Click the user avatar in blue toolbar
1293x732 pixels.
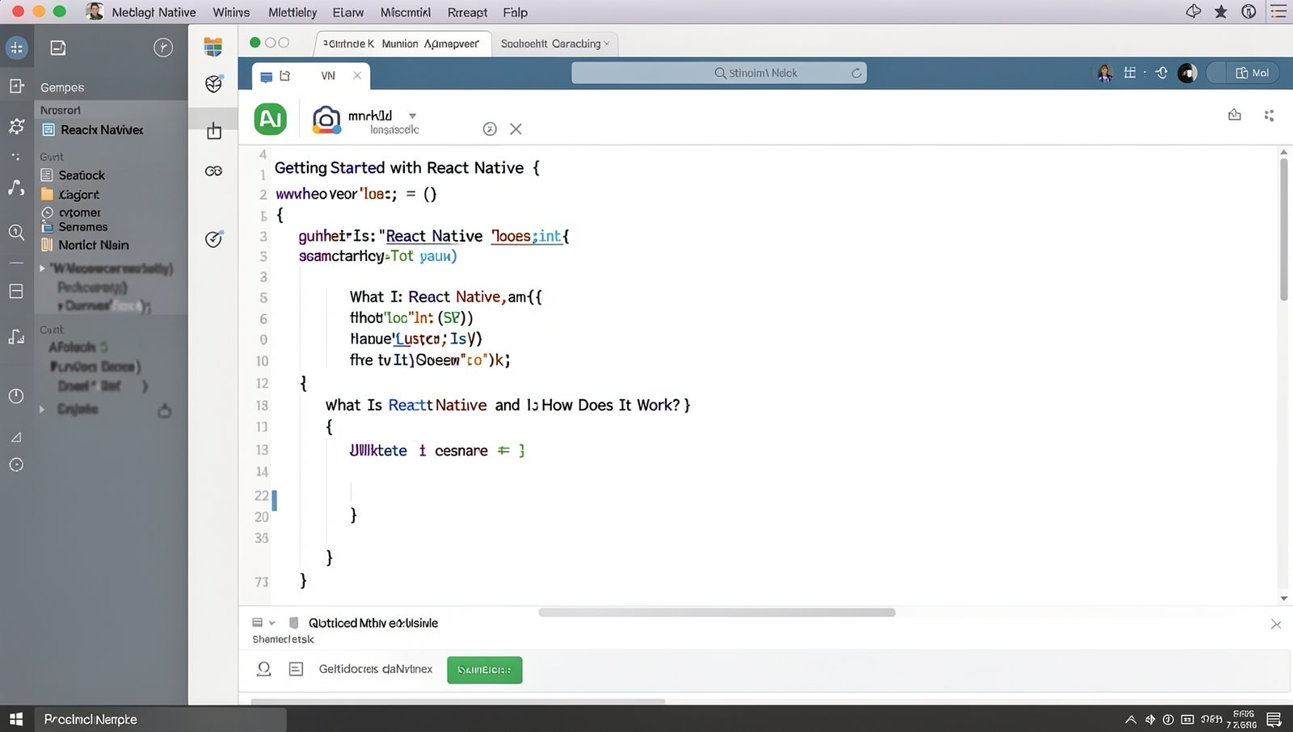1105,73
